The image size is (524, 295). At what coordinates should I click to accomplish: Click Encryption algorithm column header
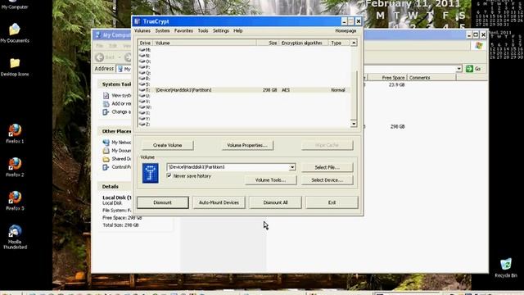coord(303,43)
